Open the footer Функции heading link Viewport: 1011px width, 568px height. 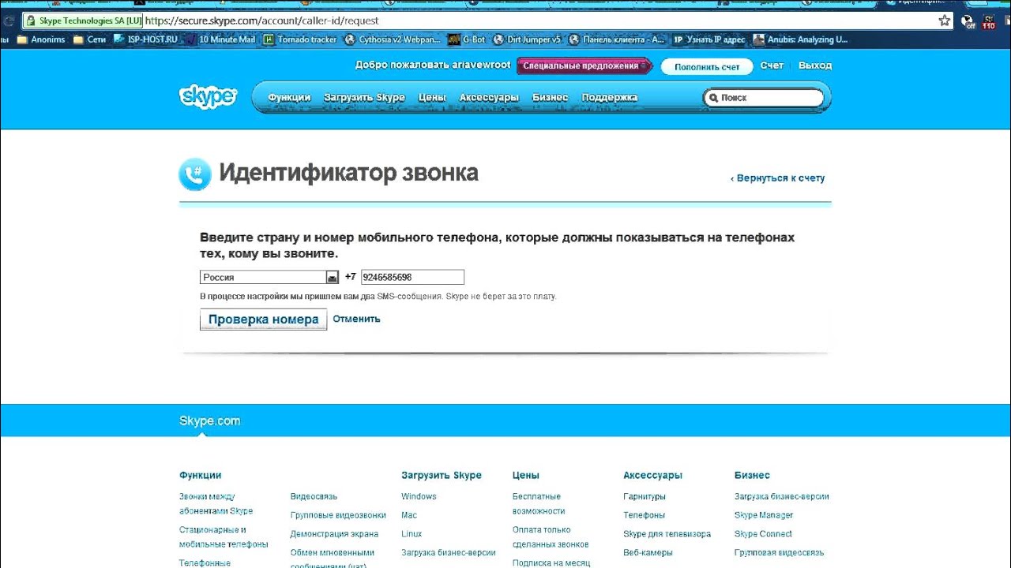tap(200, 475)
